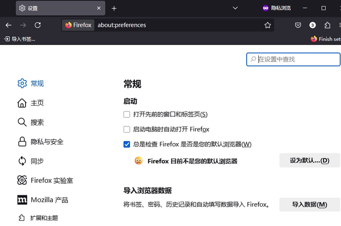Click the sad face default-browser icon

(139, 161)
